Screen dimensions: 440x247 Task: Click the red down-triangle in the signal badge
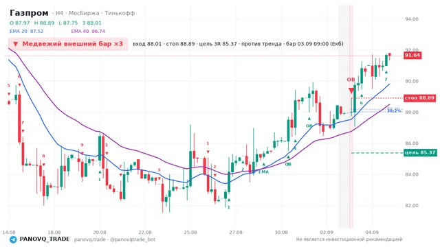pyautogui.click(x=16, y=44)
